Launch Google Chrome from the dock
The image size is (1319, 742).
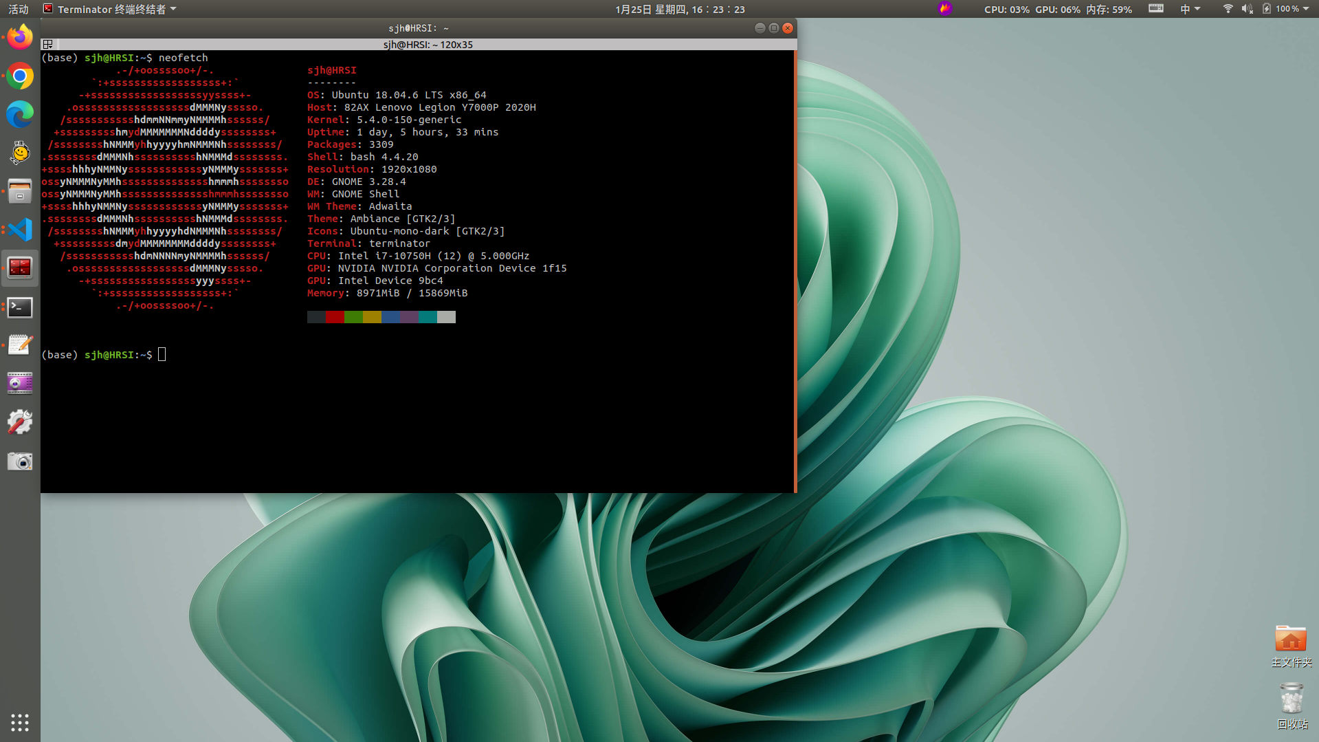click(x=19, y=76)
